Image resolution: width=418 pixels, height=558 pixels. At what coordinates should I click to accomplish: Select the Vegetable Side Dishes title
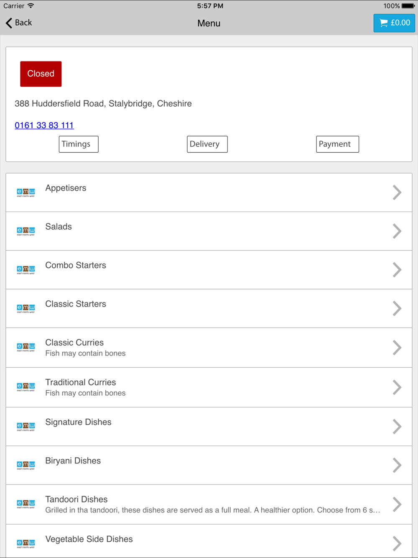click(89, 539)
